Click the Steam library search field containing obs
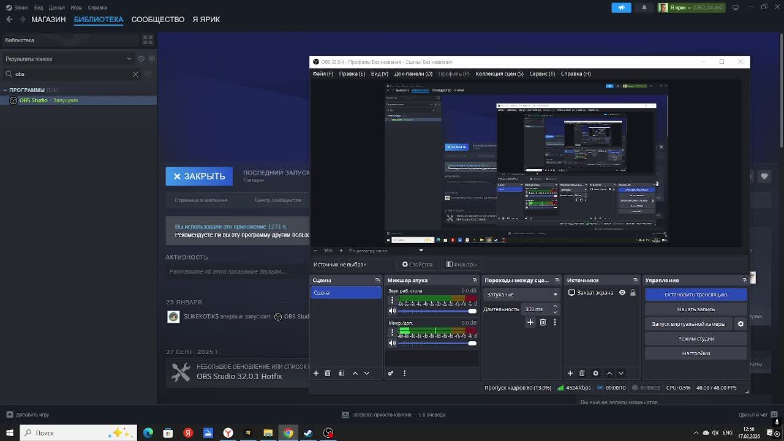This screenshot has height=441, width=784. click(x=71, y=74)
